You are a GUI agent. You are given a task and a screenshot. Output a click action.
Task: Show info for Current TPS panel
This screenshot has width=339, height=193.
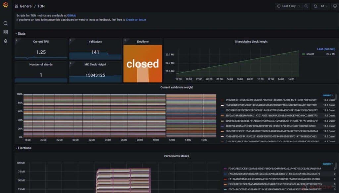17,40
